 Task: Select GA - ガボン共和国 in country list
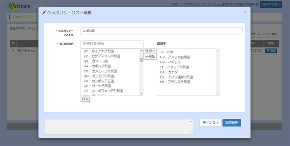[97, 66]
